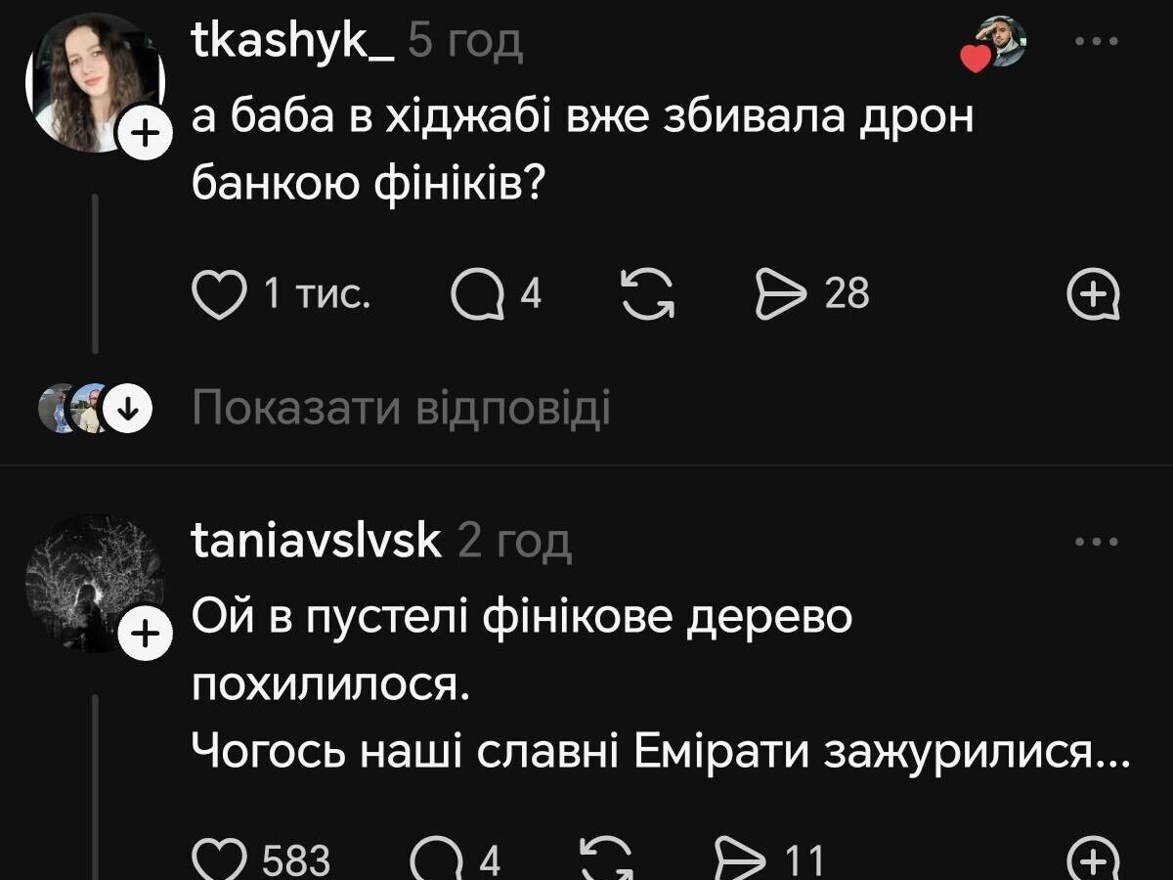This screenshot has height=880, width=1173.
Task: Open the tkashyk_ username profile link
Action: 293,41
